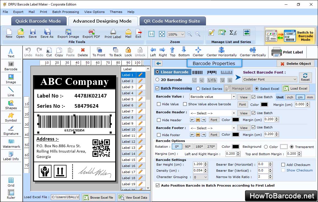Screen dimensions: 318x202
Task: Choose the Line drawing tool
Action: 11,92
